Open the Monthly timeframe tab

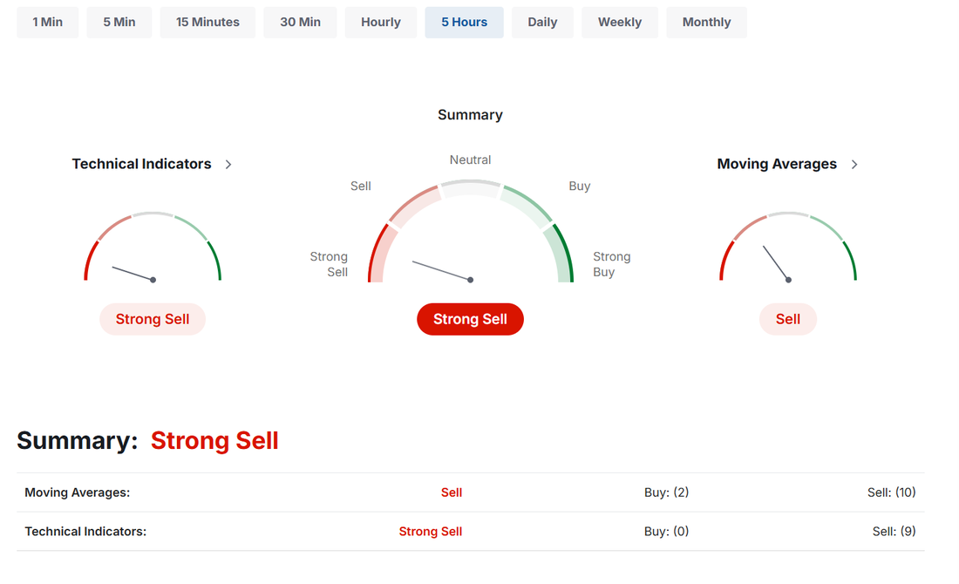706,23
